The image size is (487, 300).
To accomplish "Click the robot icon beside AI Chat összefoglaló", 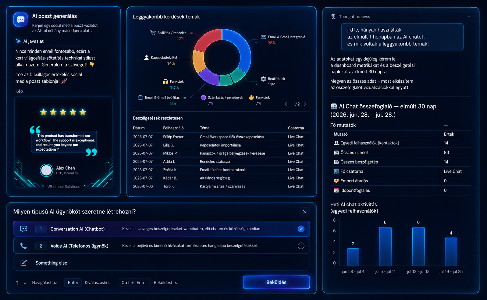I will point(334,106).
